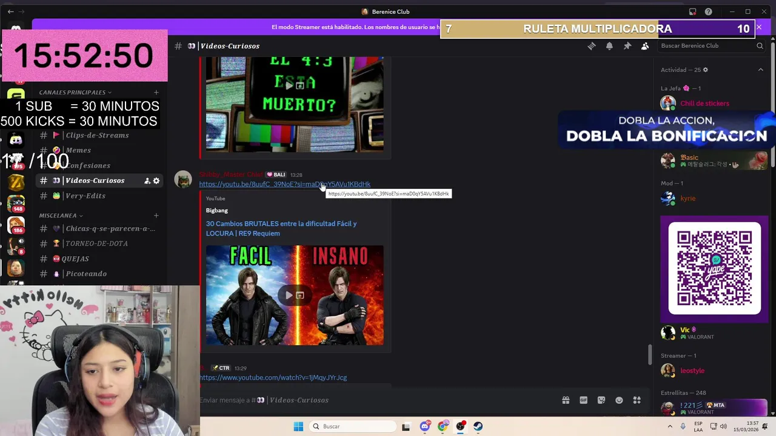Add channel to MISCELANEA with plus icon

[x=156, y=216]
